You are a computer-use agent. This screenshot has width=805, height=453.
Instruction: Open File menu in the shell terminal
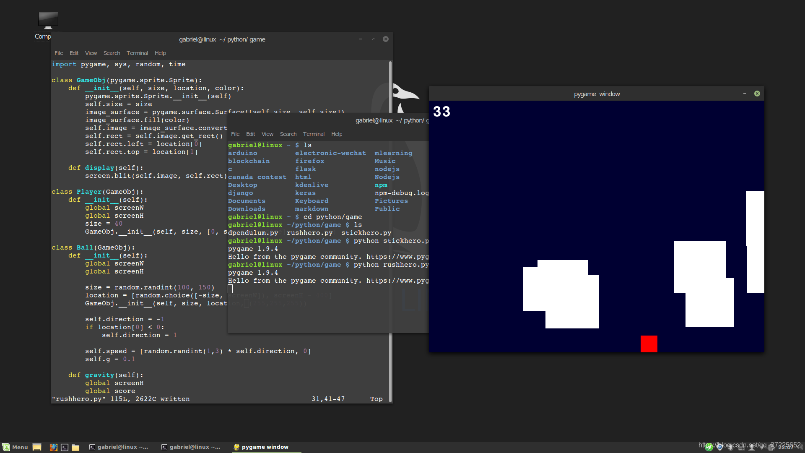click(x=235, y=134)
